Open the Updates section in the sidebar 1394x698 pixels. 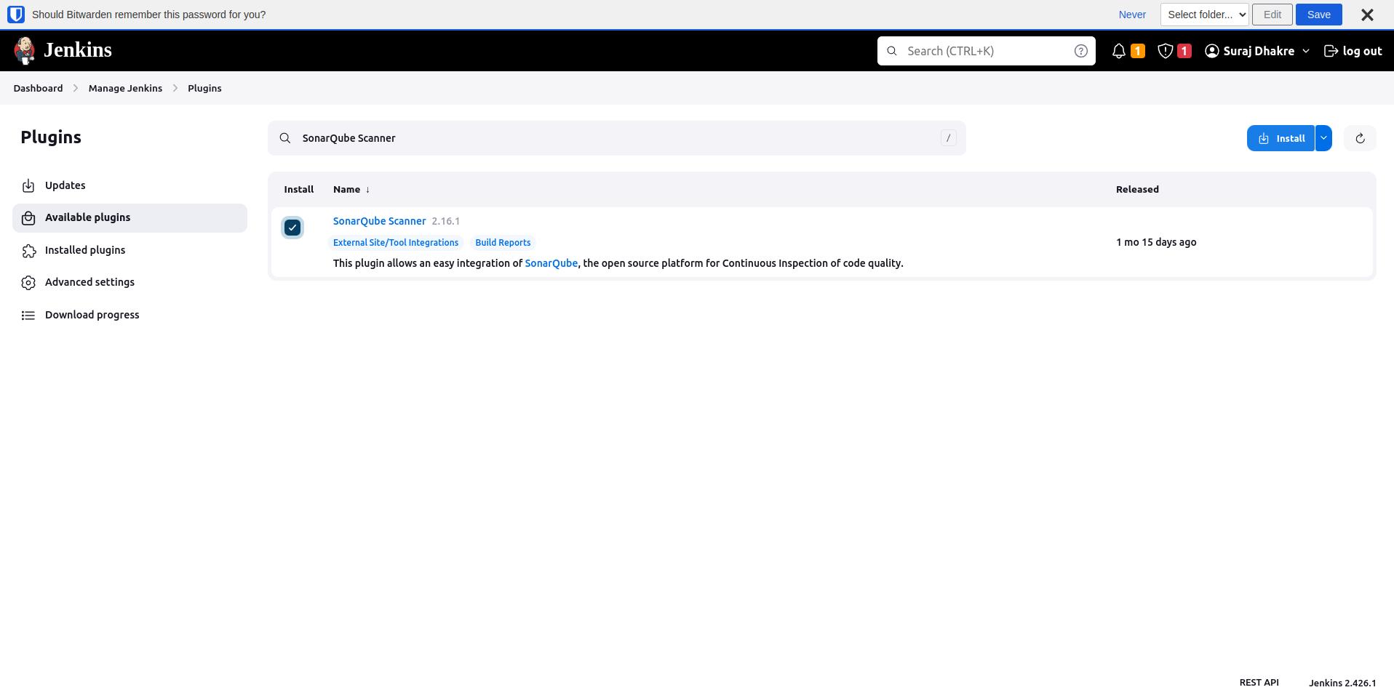point(65,185)
